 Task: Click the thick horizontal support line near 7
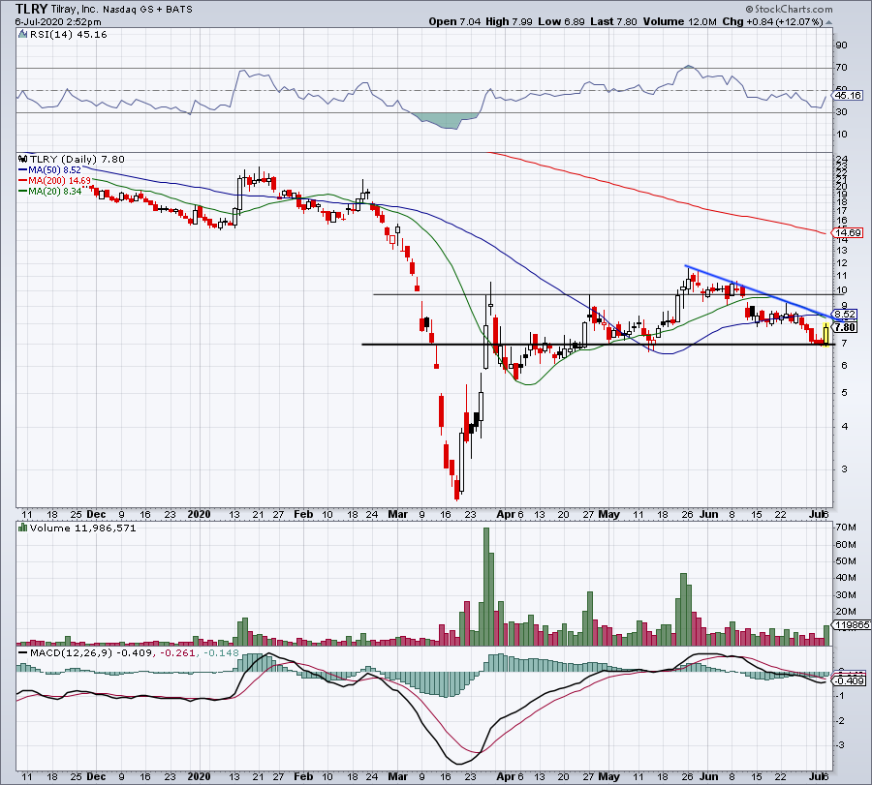click(x=581, y=344)
